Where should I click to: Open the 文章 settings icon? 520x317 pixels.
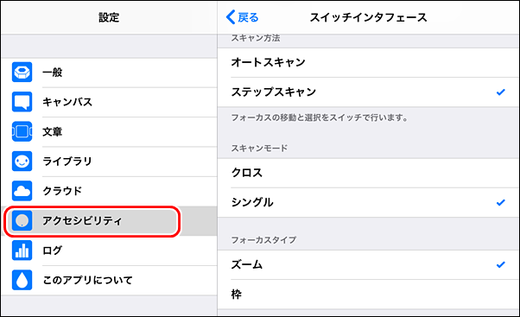pos(22,131)
